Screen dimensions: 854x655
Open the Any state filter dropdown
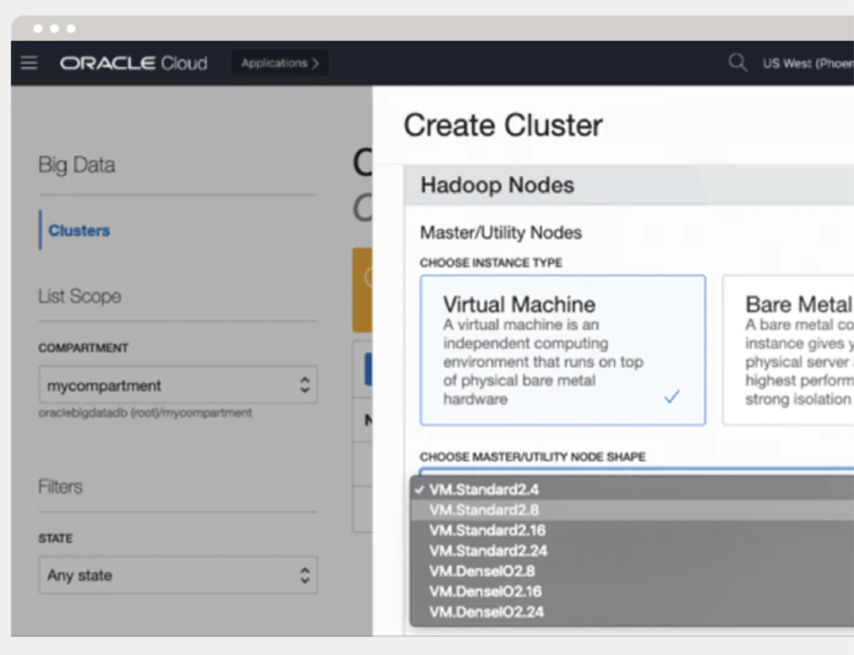tap(178, 575)
